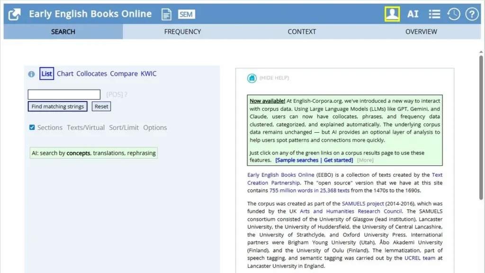Click the help question mark icon
Viewport: 485px width, 273px height.
472,14
